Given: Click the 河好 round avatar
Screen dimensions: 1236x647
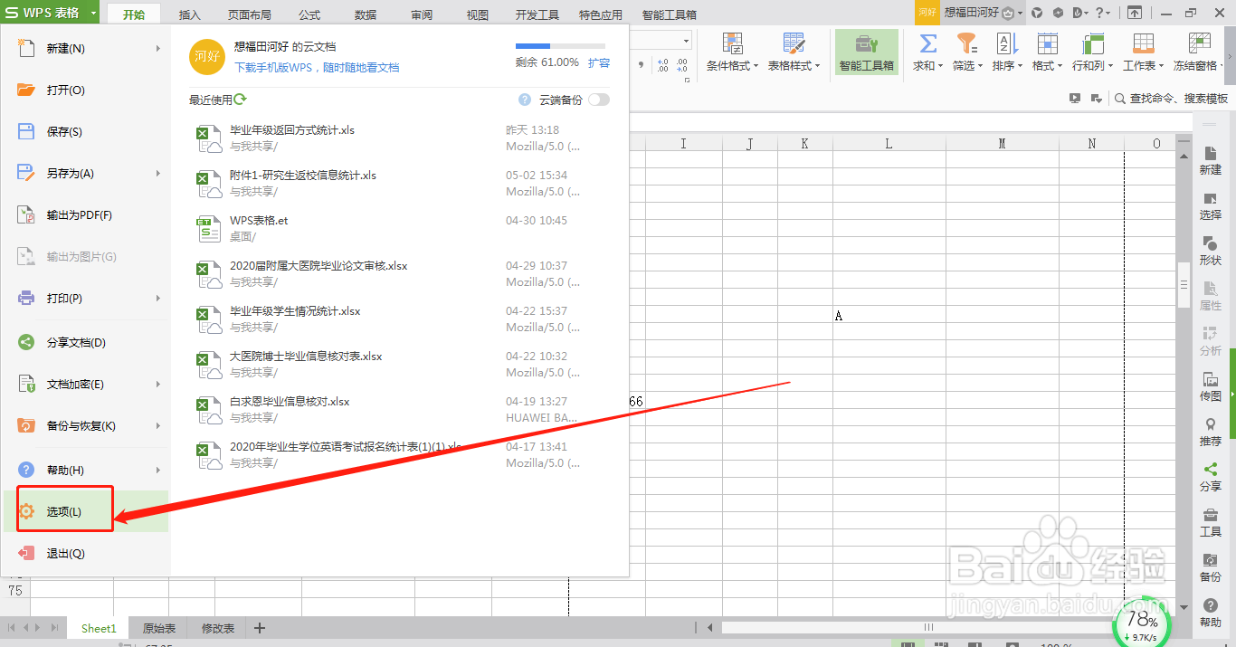Looking at the screenshot, I should coord(207,56).
